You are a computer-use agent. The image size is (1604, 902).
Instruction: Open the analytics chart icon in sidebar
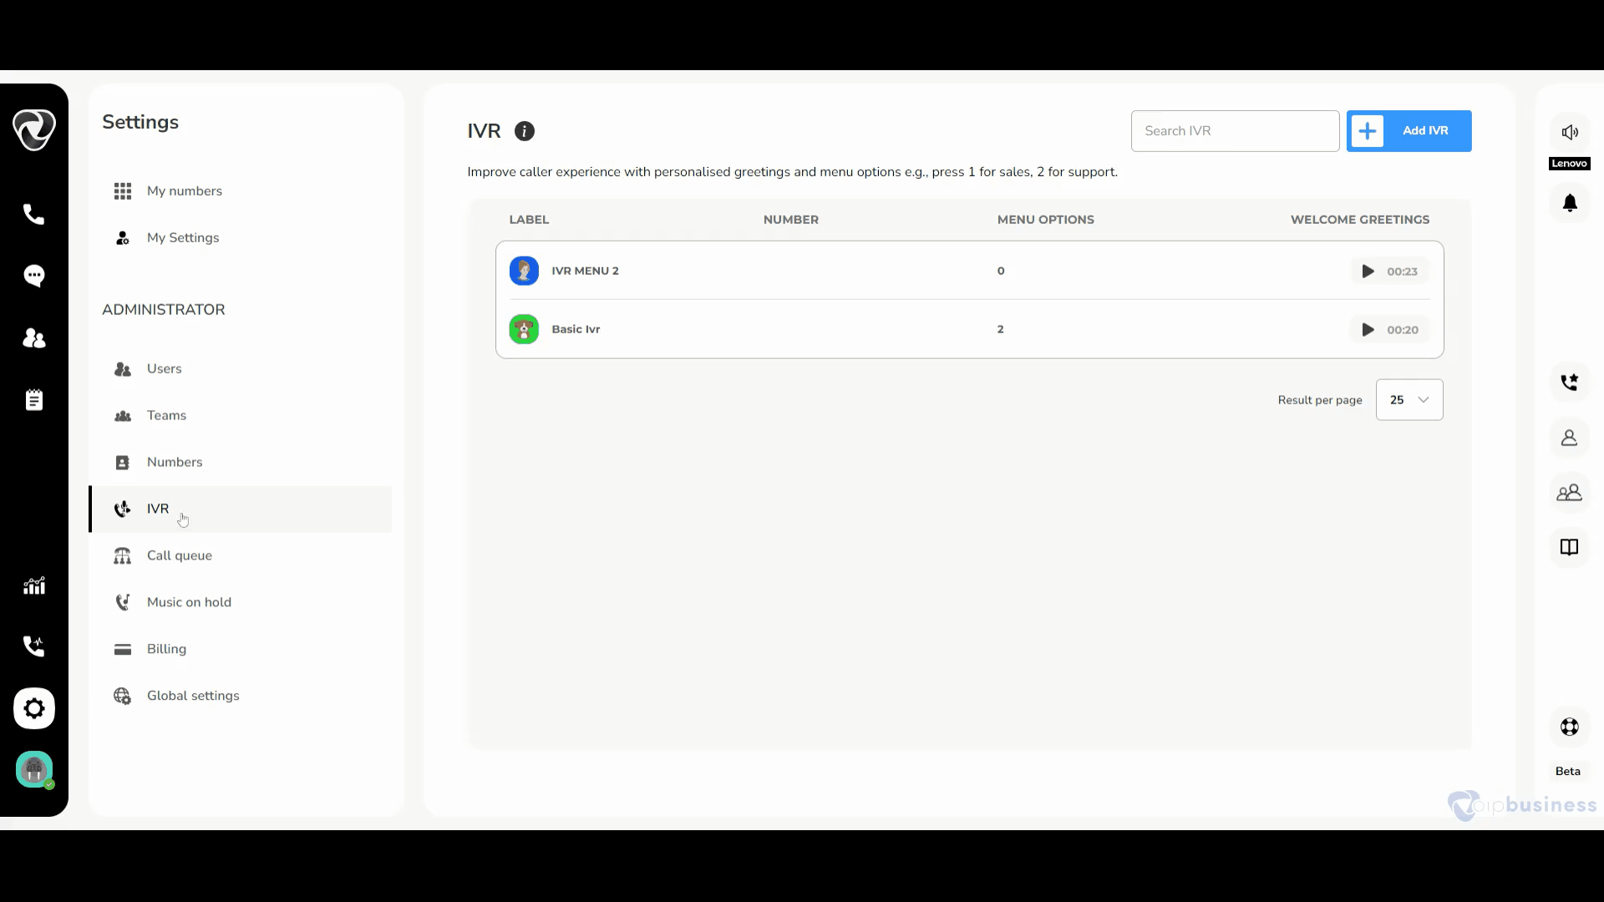click(33, 585)
